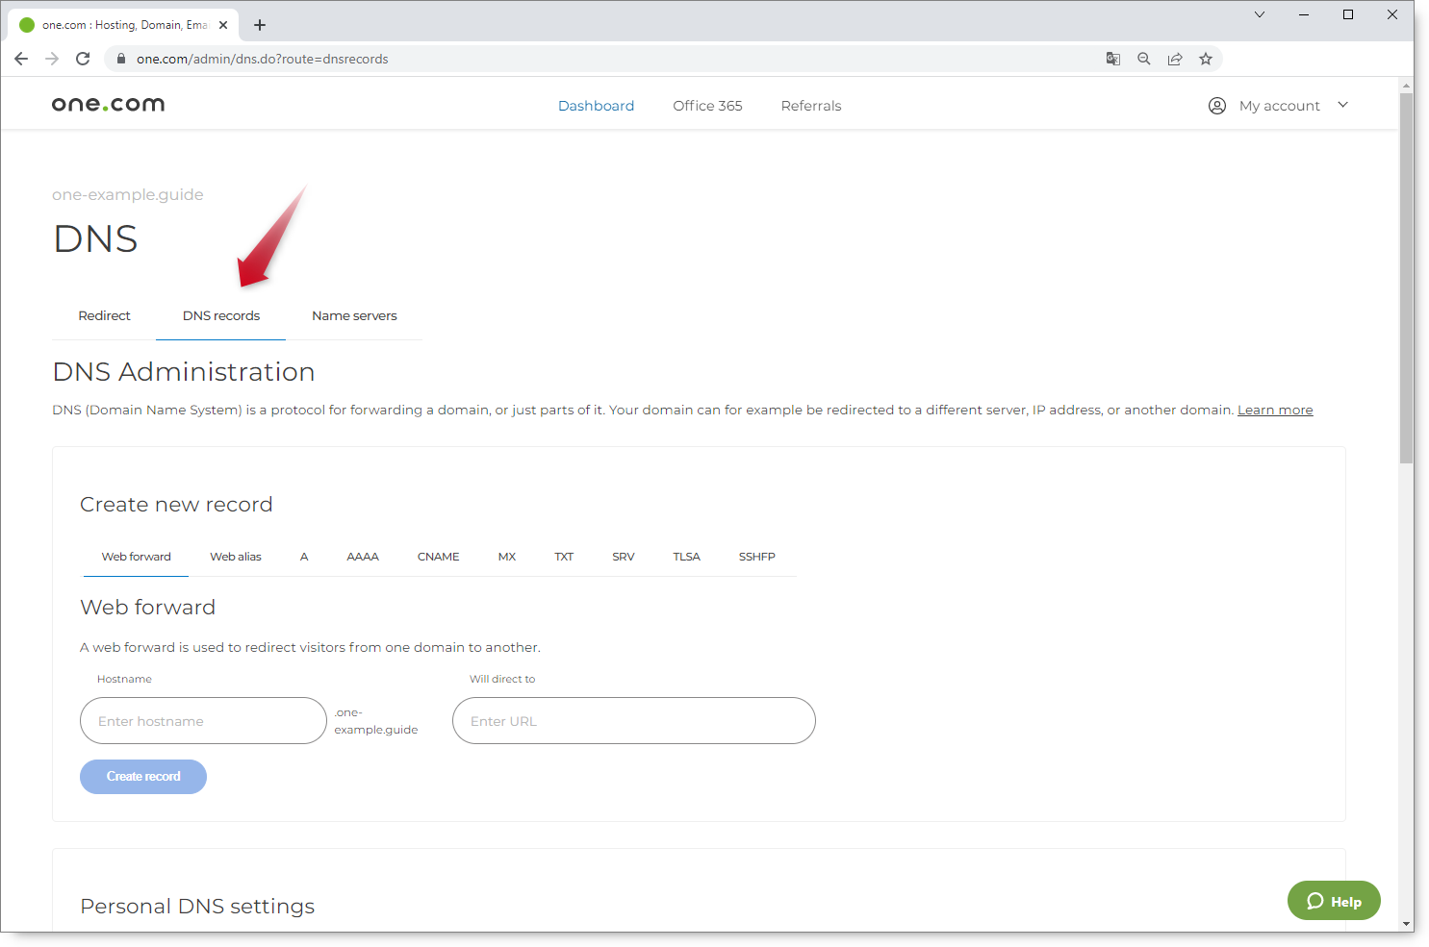
Task: Click the Create record button
Action: [x=142, y=776]
